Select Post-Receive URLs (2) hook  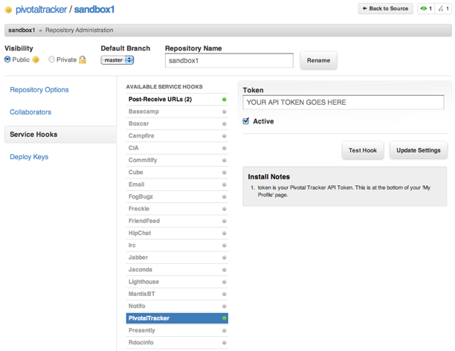point(177,100)
